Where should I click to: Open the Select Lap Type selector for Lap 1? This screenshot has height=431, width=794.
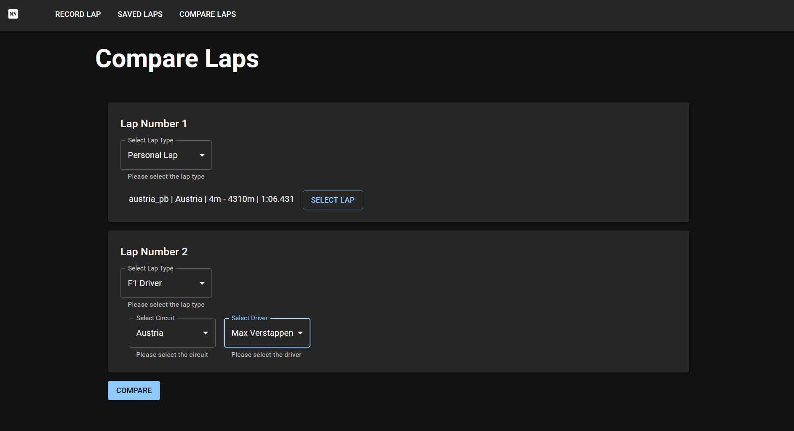tap(166, 155)
